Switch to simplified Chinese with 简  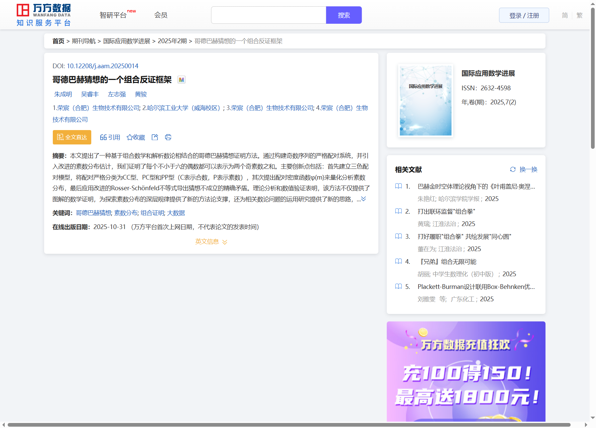tap(565, 15)
